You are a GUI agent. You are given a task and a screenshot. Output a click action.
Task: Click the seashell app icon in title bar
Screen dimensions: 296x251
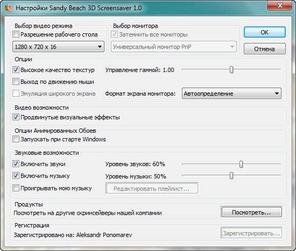point(9,8)
